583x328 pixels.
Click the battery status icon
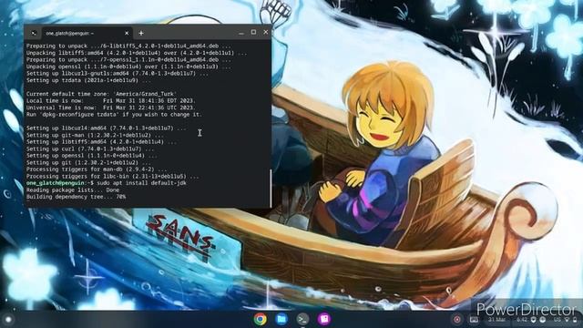[575, 320]
